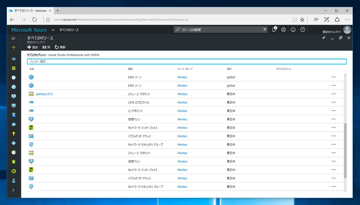The image size is (360, 205).
Task: Open Recent clock icon in sidebar
Action: coord(13,78)
